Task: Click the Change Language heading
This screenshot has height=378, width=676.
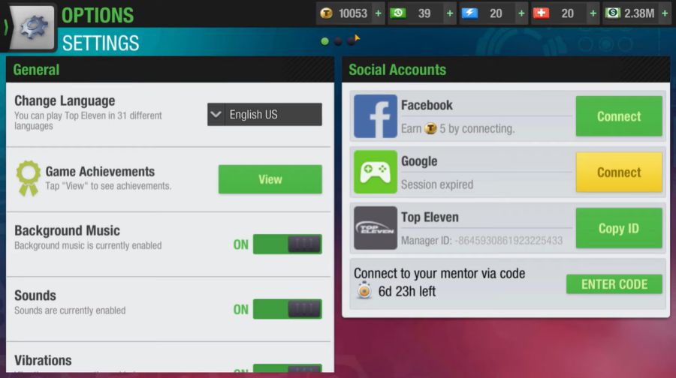Action: 65,100
